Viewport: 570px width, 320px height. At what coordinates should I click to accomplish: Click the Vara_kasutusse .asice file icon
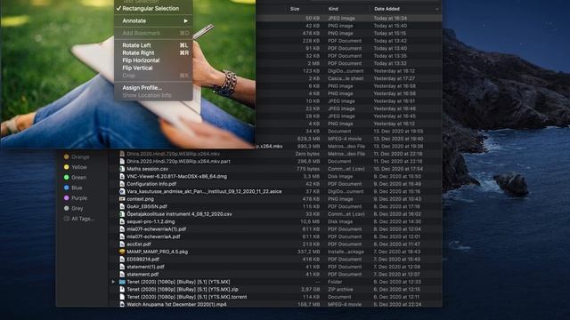click(122, 191)
